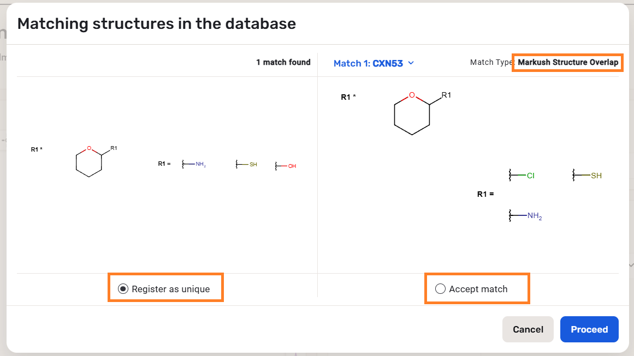Click the Register as unique label text
This screenshot has height=356, width=634.
coord(171,289)
